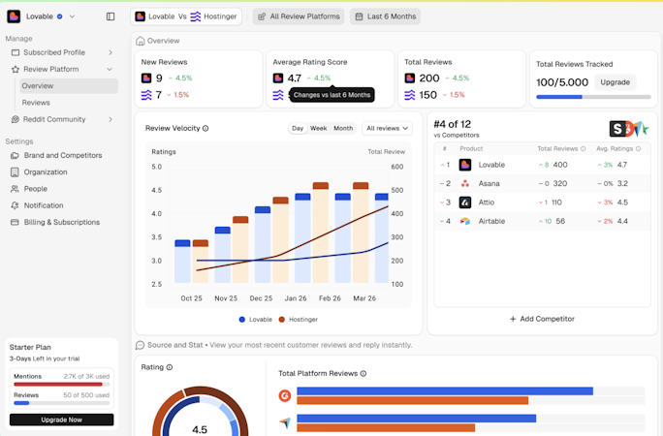This screenshot has width=663, height=436.
Task: Click the Source and Stat chat icon
Action: click(140, 345)
